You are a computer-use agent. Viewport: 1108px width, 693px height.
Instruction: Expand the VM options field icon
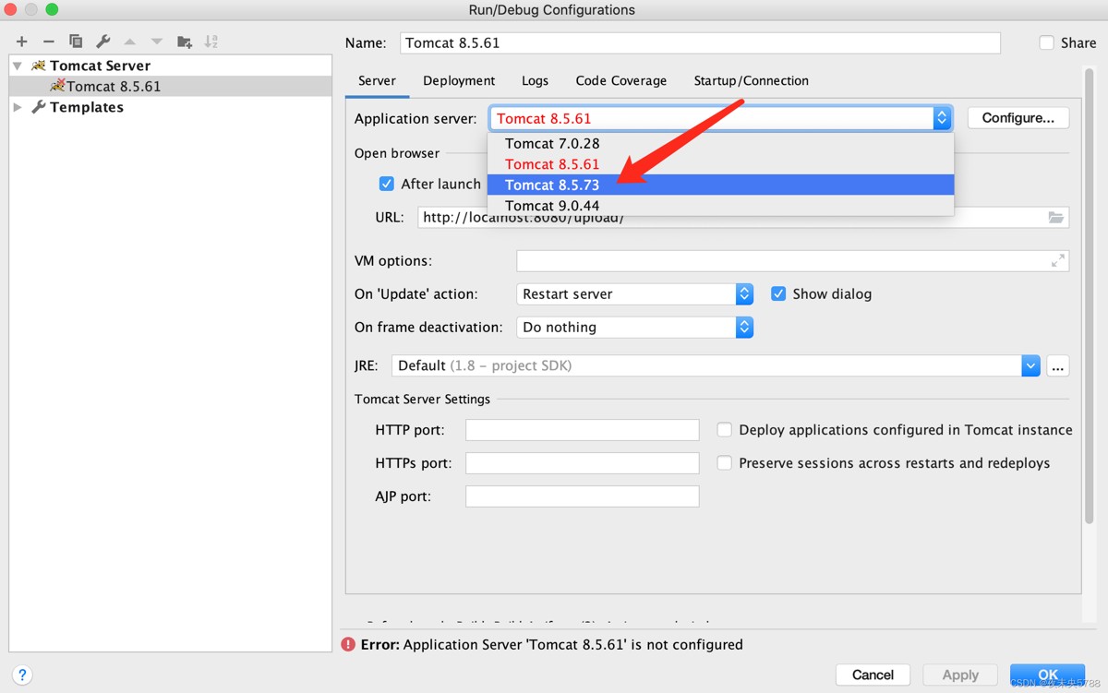pos(1058,261)
